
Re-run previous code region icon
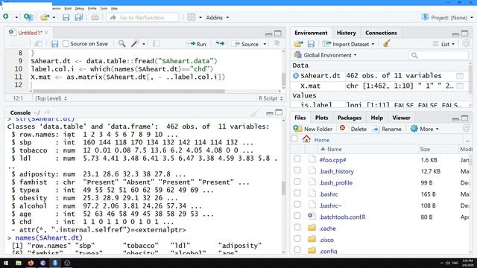(220, 44)
